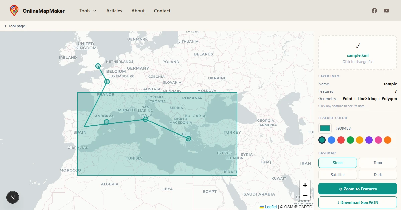Click Zoom to Features button
The image size is (401, 210).
358,189
